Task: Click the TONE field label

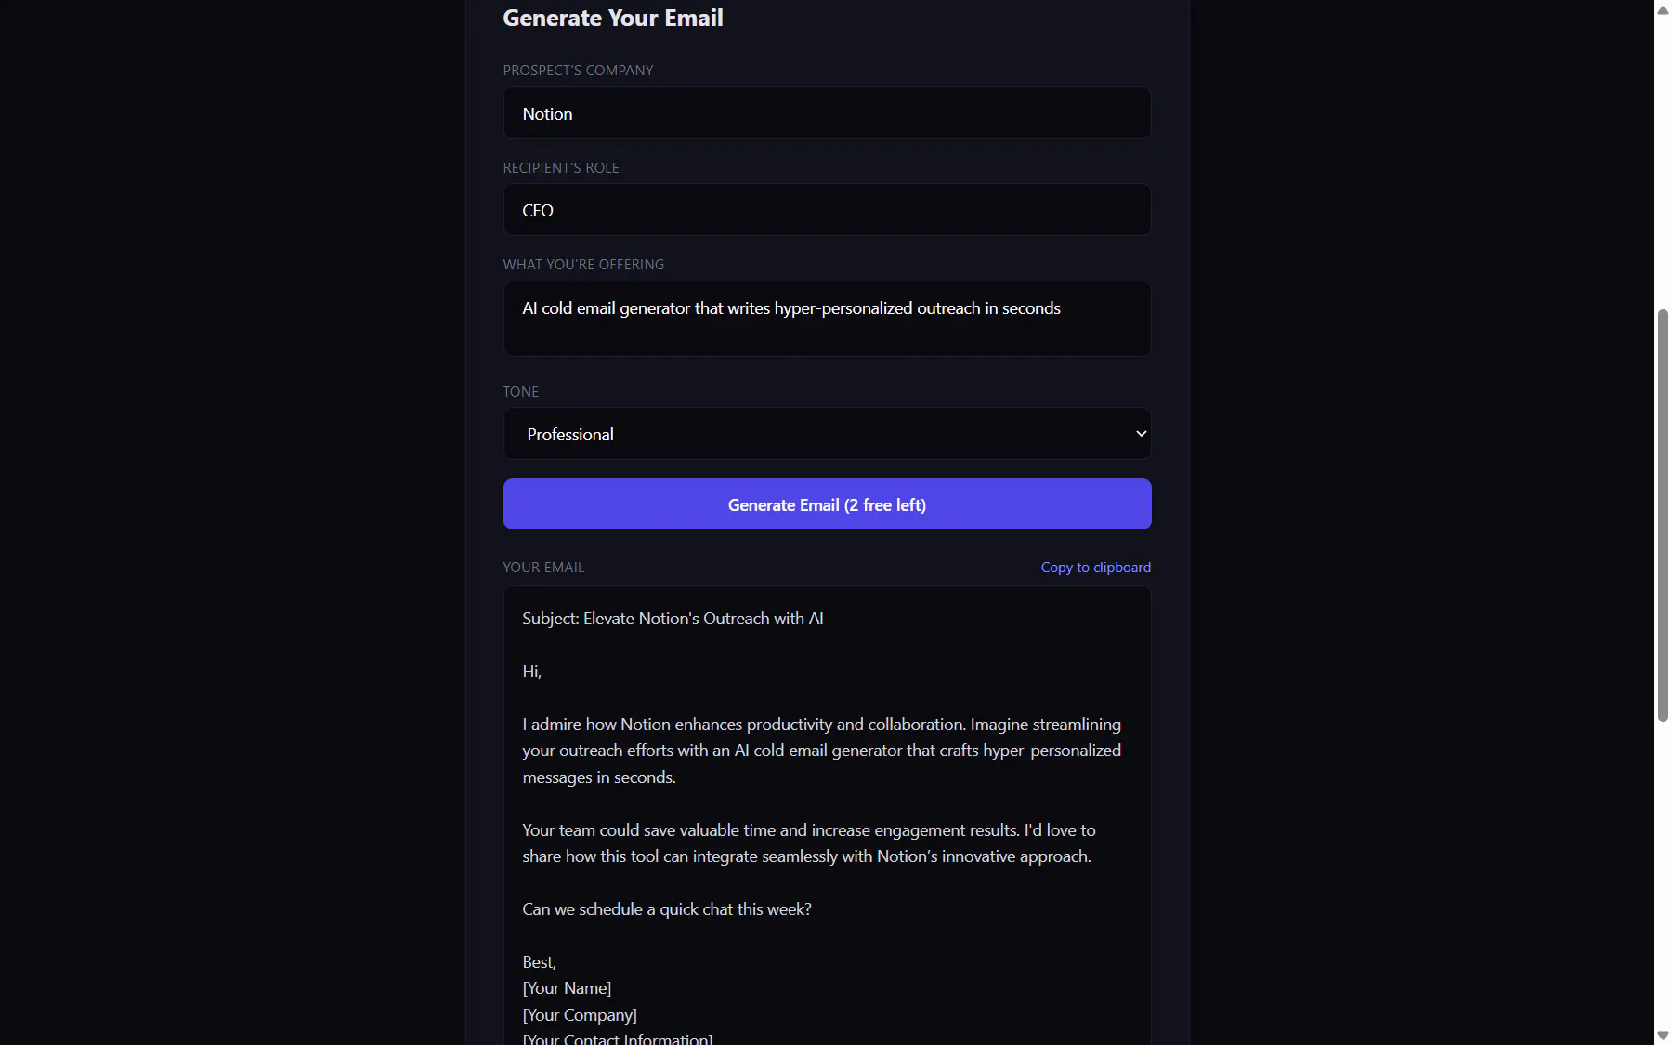Action: 520,392
